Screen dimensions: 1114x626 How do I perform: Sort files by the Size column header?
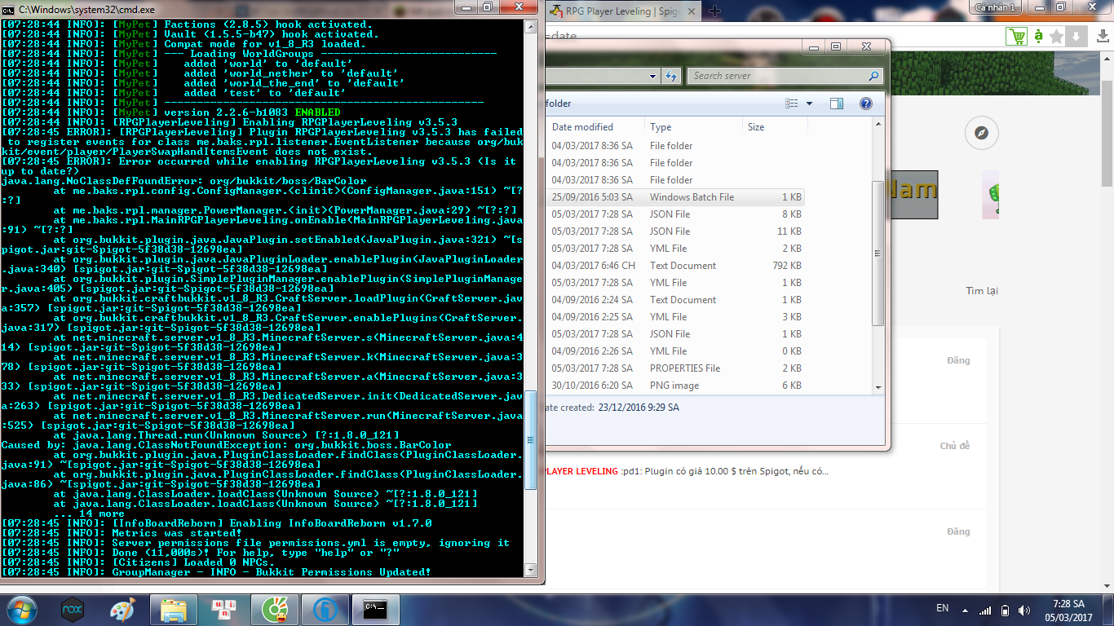tap(774, 127)
